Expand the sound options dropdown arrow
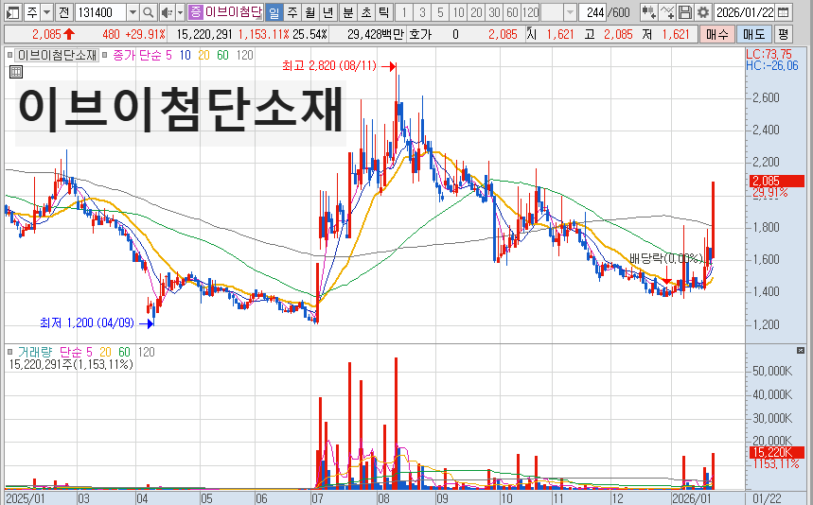 coord(180,12)
